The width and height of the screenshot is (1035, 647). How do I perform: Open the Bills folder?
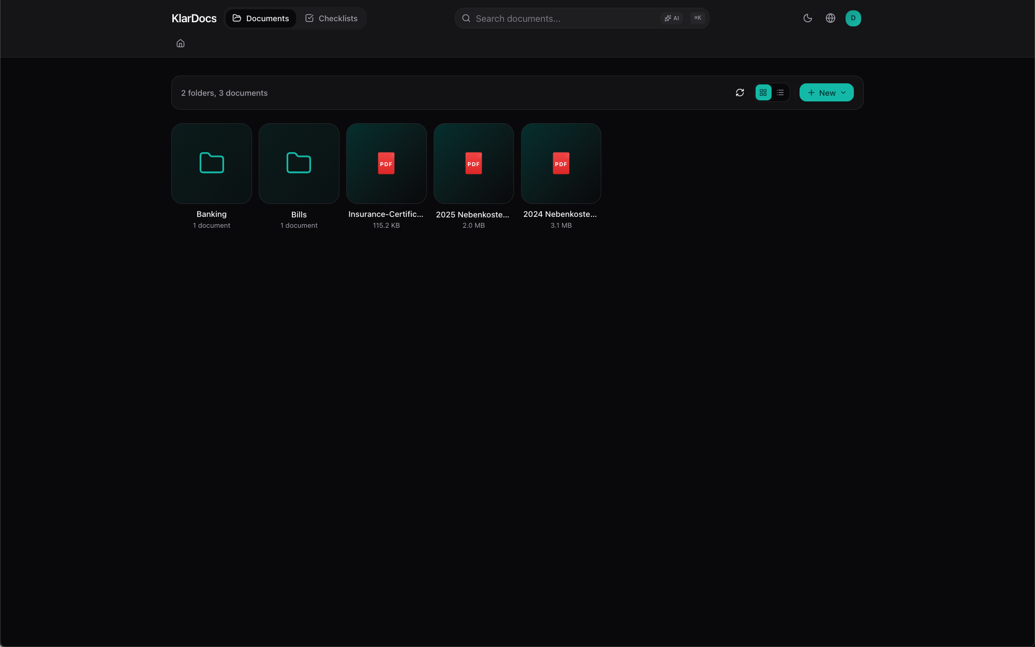(x=299, y=164)
